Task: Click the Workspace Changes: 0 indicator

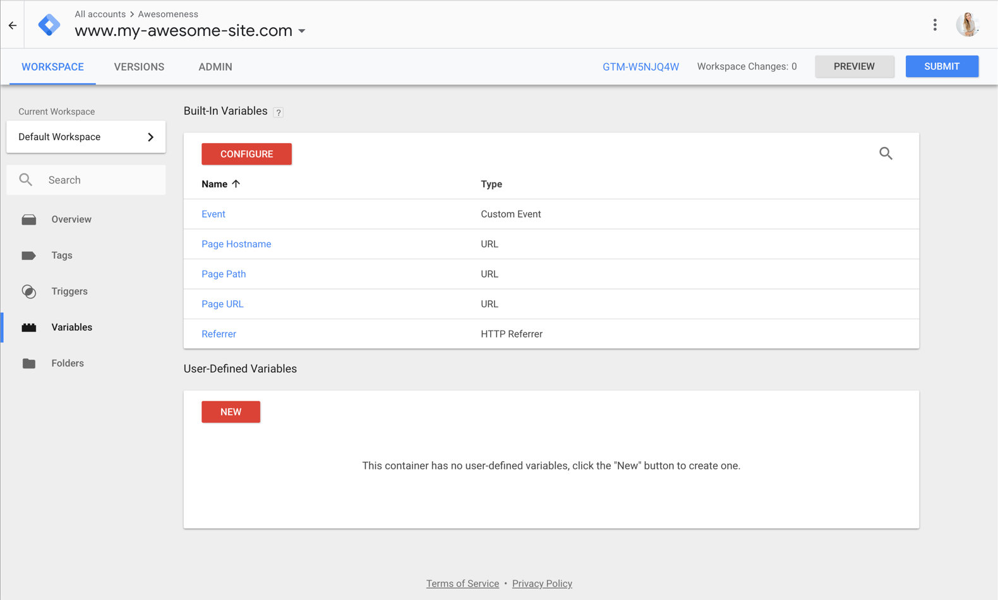Action: pos(747,66)
